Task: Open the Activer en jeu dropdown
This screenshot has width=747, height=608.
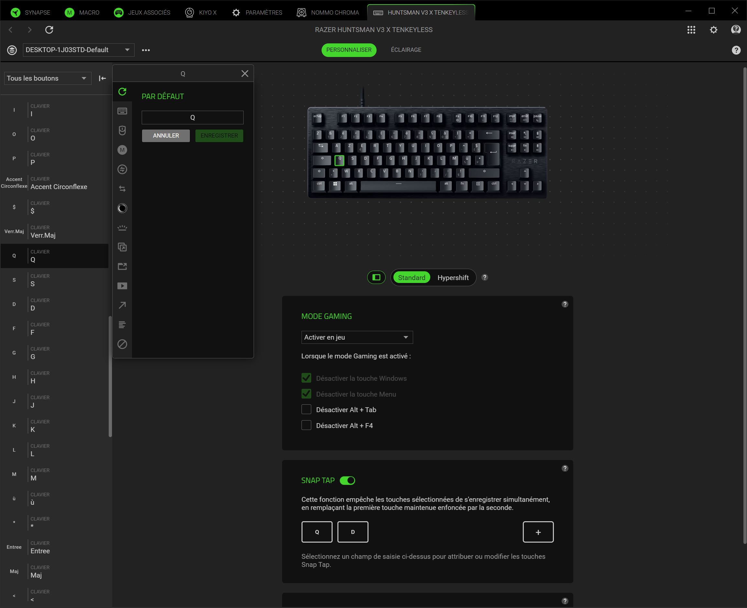Action: (357, 337)
